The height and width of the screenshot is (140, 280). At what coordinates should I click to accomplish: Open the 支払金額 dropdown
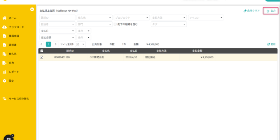click(x=58, y=37)
